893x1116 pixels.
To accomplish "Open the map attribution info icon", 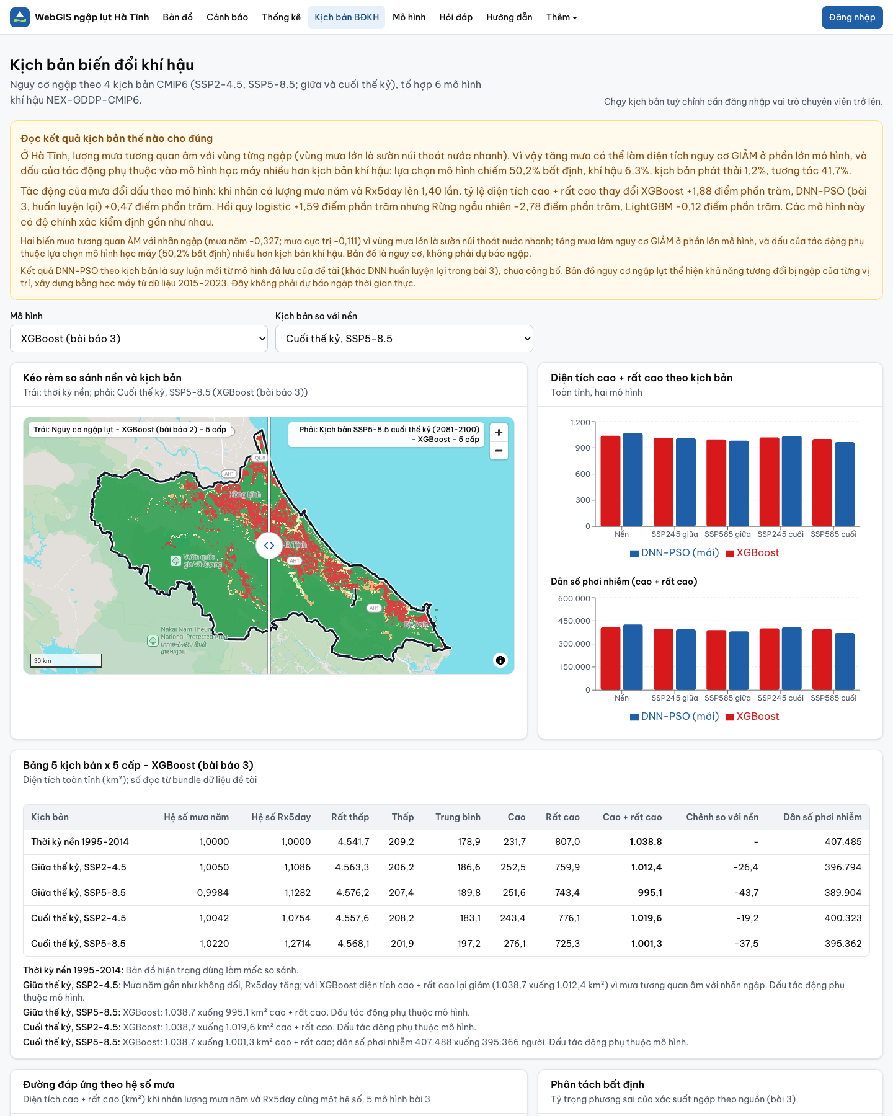I will click(500, 660).
